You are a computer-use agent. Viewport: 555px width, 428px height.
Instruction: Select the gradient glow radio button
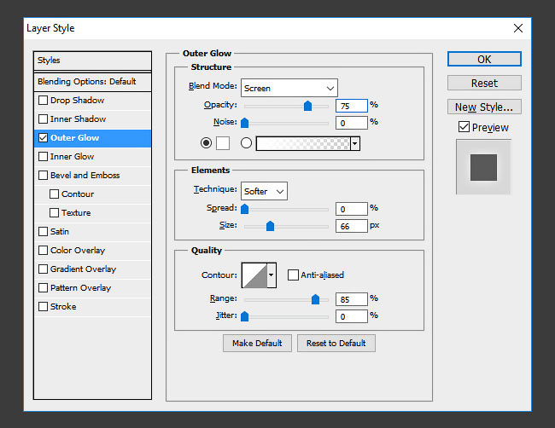click(247, 143)
